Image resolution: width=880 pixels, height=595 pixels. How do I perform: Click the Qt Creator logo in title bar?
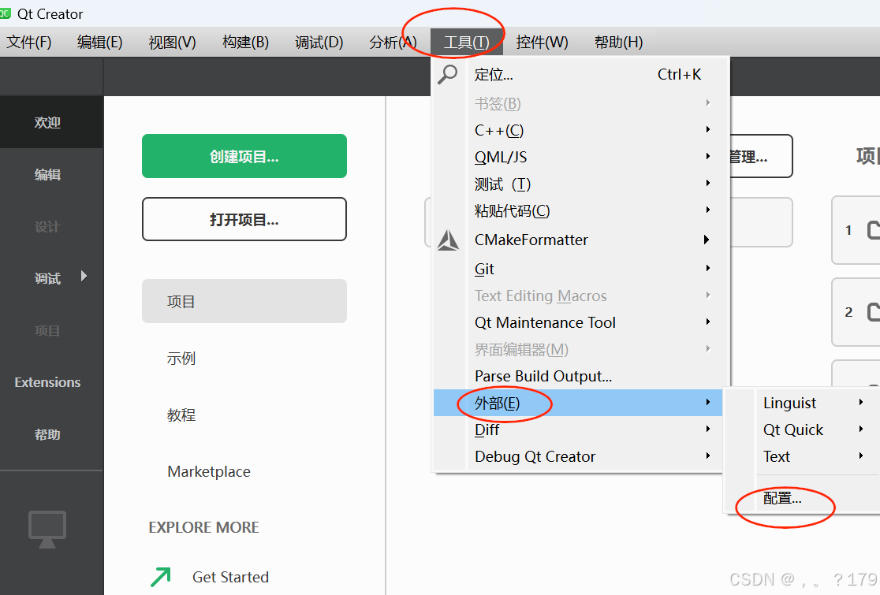pos(5,13)
